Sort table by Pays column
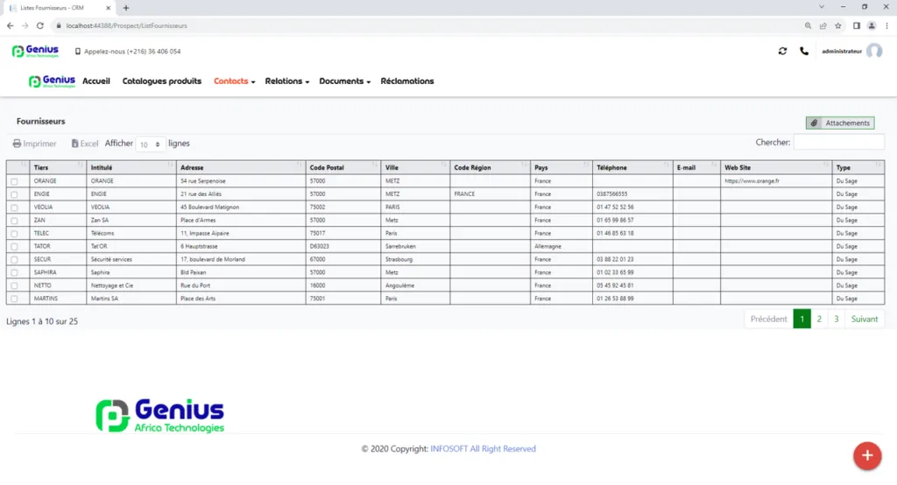Viewport: 897px width, 485px height. [x=562, y=167]
